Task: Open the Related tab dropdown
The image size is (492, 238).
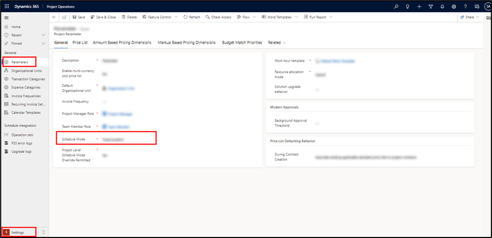Action: (x=277, y=43)
